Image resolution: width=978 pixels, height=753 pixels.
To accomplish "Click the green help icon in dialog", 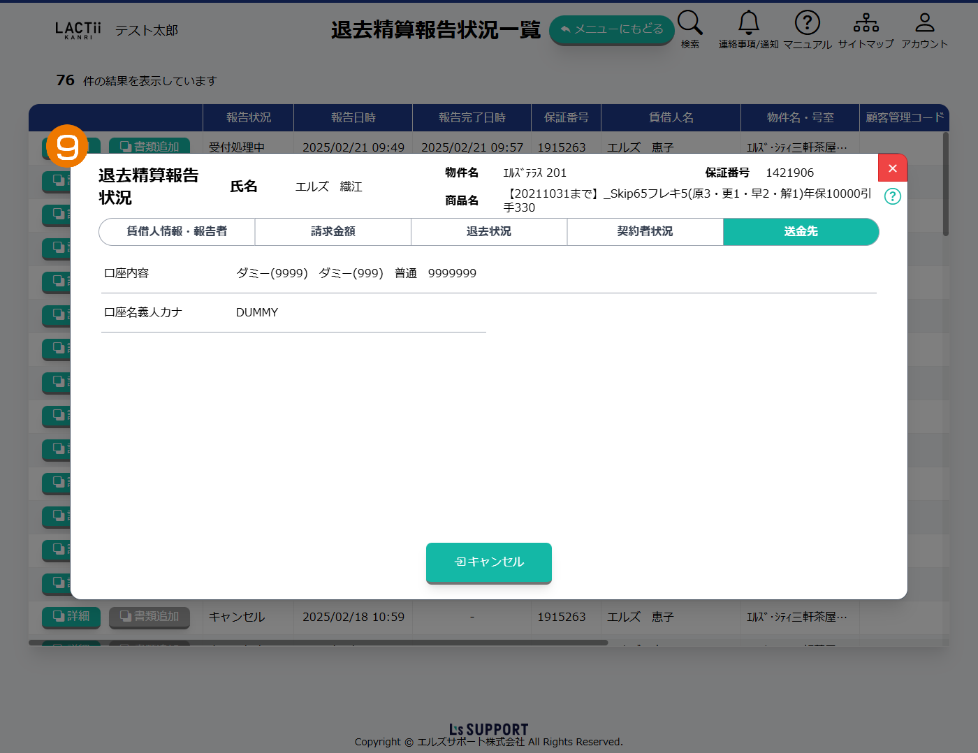I will point(892,196).
